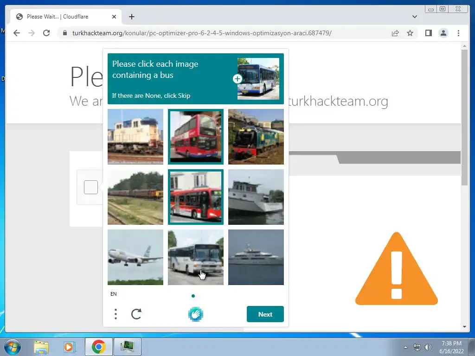
Task: Close the Please Wait Cloudflare tab
Action: click(x=114, y=17)
